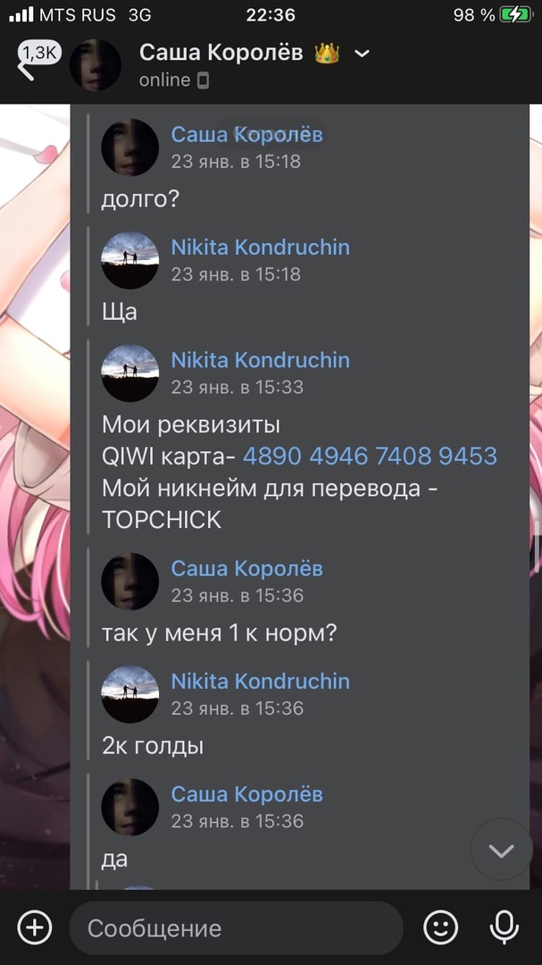Expand chevron next to Саша Королёв title
The image size is (542, 965).
(x=363, y=54)
